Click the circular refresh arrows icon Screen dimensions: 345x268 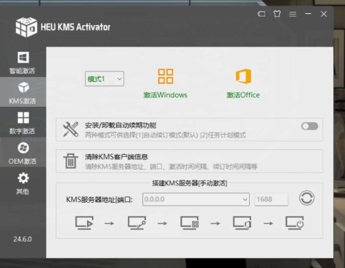click(x=307, y=198)
